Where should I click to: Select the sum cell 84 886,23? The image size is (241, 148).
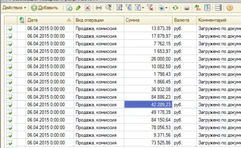click(x=148, y=97)
